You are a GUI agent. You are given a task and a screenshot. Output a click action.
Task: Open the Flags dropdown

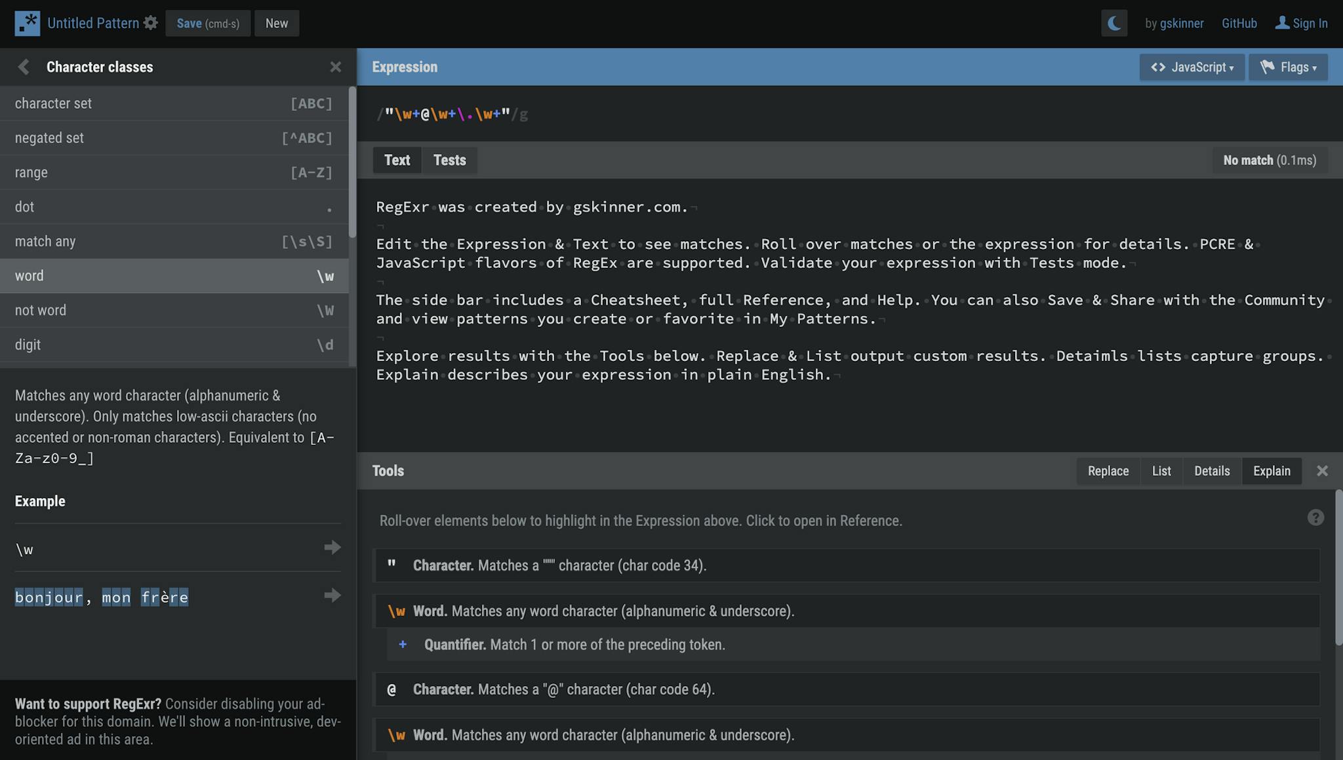coord(1287,67)
